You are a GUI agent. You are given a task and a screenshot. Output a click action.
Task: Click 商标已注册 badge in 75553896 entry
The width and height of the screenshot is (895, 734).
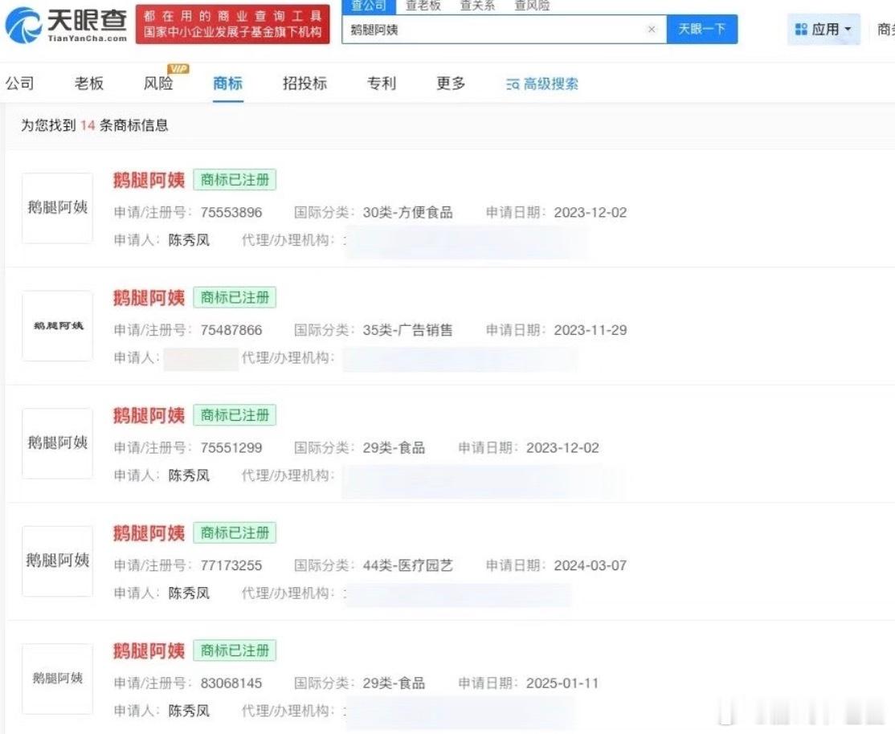235,180
